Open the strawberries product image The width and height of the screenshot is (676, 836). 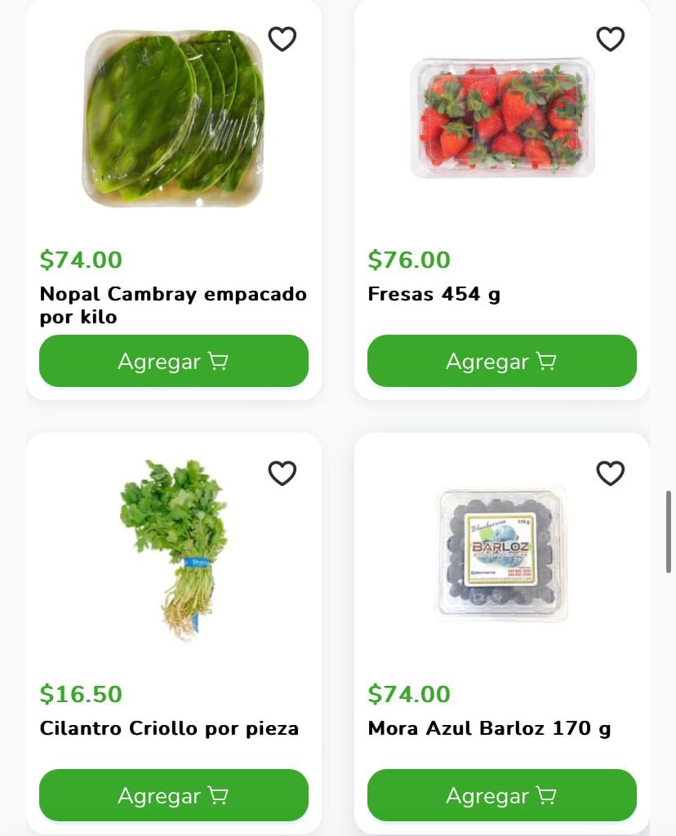(x=502, y=117)
